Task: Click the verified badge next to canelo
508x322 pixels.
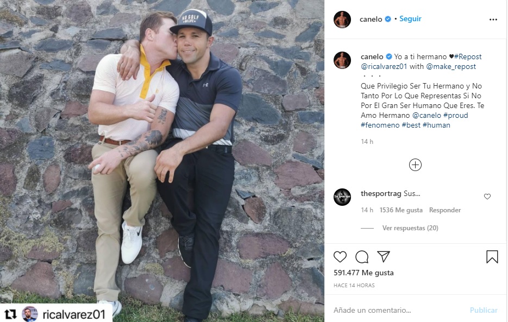Action: click(x=386, y=18)
